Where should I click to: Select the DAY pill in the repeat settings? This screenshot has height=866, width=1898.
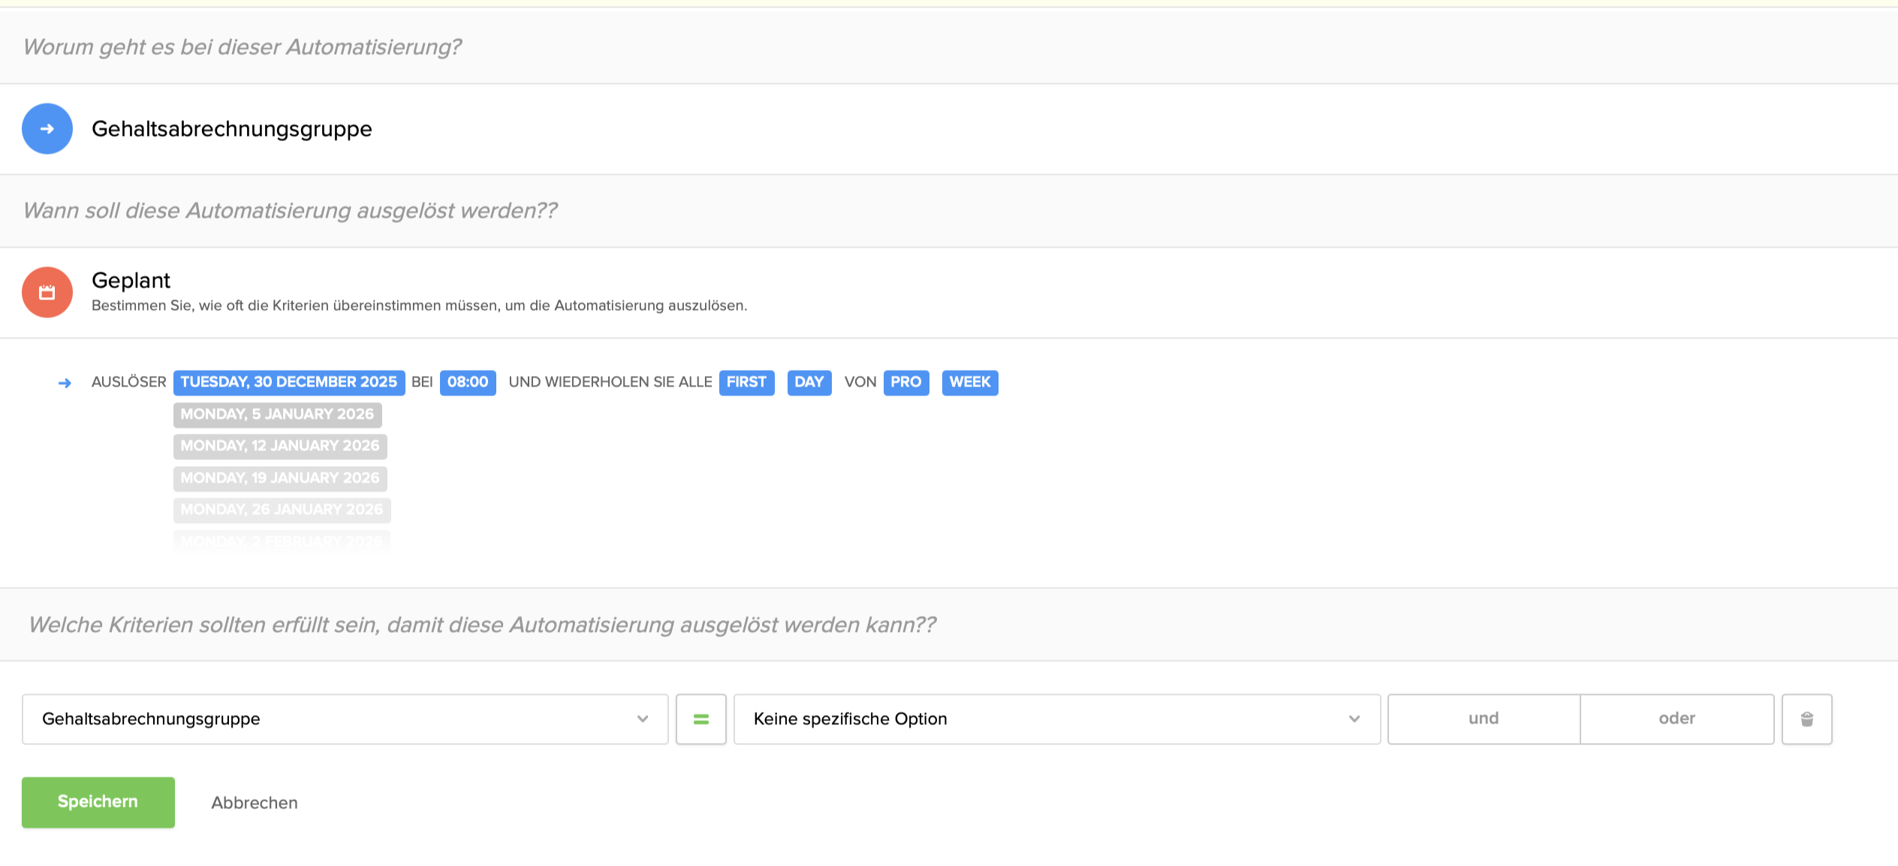coord(809,382)
